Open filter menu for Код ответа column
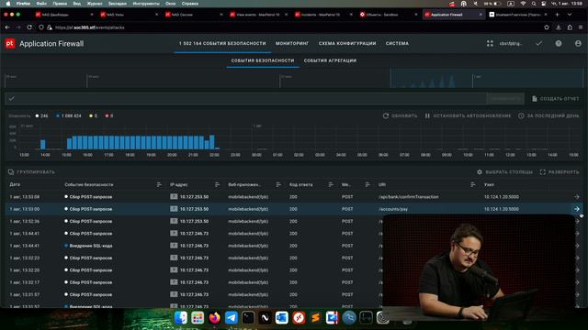The height and width of the screenshot is (330, 588). [331, 185]
